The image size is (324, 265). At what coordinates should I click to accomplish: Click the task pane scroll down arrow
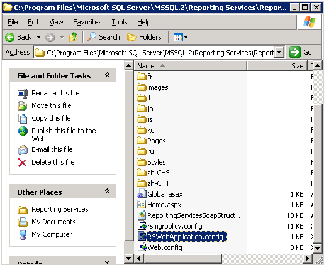(x=128, y=258)
